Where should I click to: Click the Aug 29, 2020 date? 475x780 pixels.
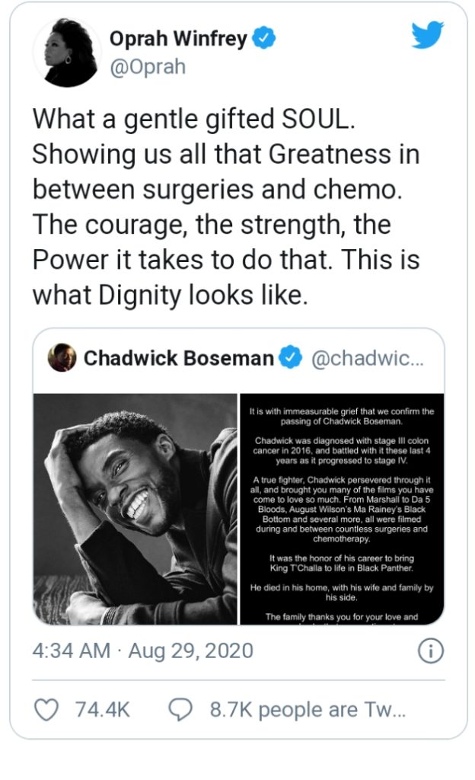[x=191, y=651]
